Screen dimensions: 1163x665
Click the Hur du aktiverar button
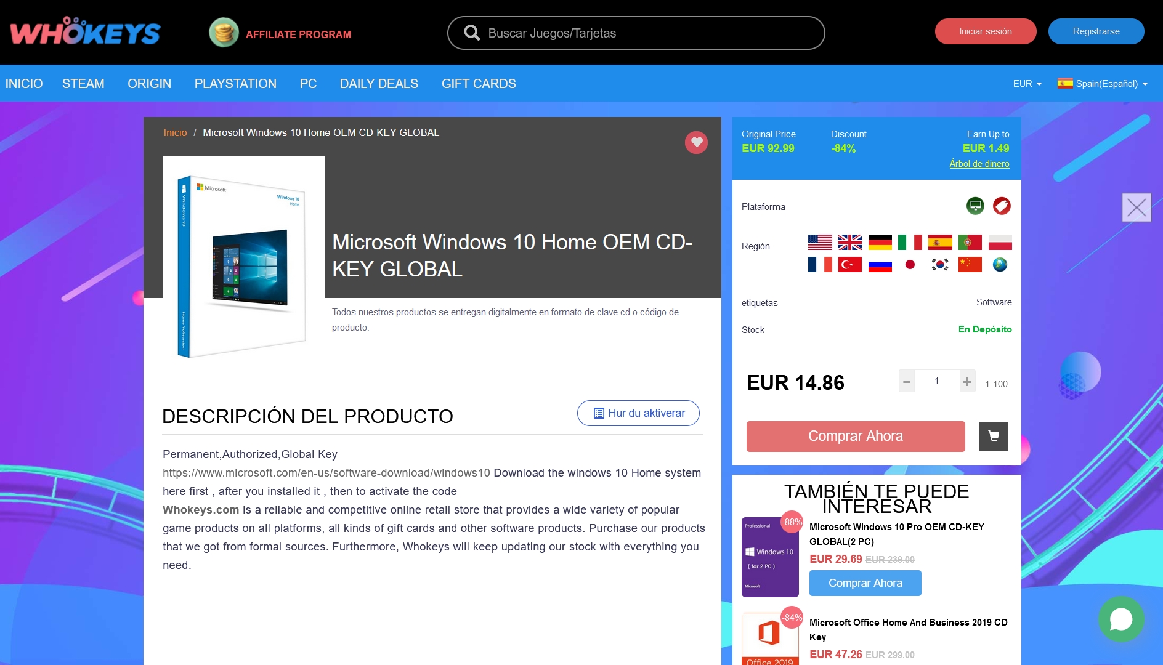pos(638,413)
